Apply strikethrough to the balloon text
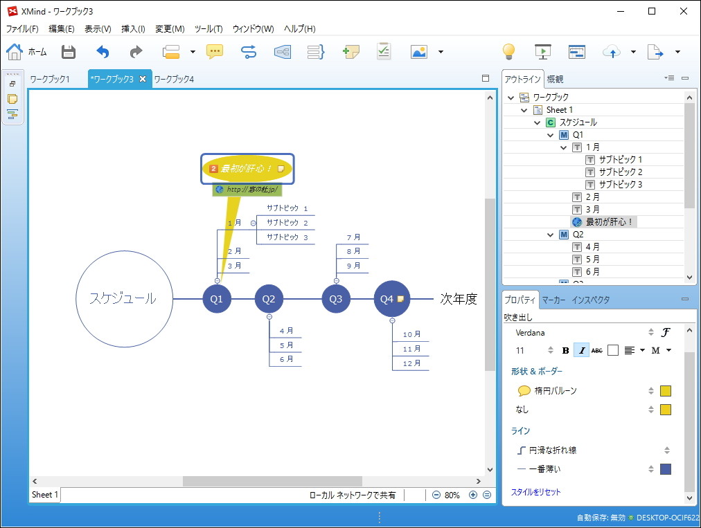Viewport: 701px width, 528px height. (596, 350)
